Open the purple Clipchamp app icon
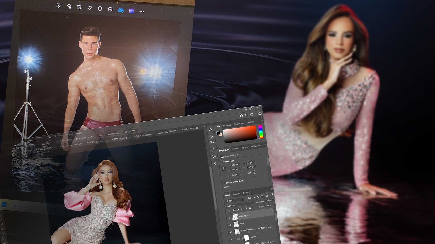 click(x=131, y=11)
